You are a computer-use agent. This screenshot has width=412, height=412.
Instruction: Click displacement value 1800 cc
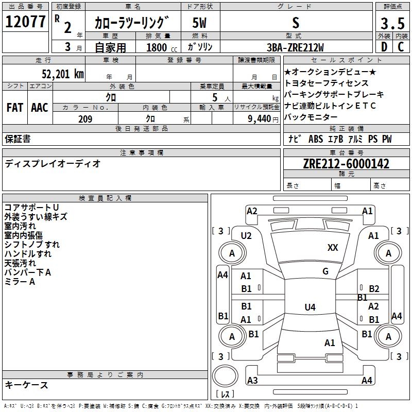coord(162,47)
